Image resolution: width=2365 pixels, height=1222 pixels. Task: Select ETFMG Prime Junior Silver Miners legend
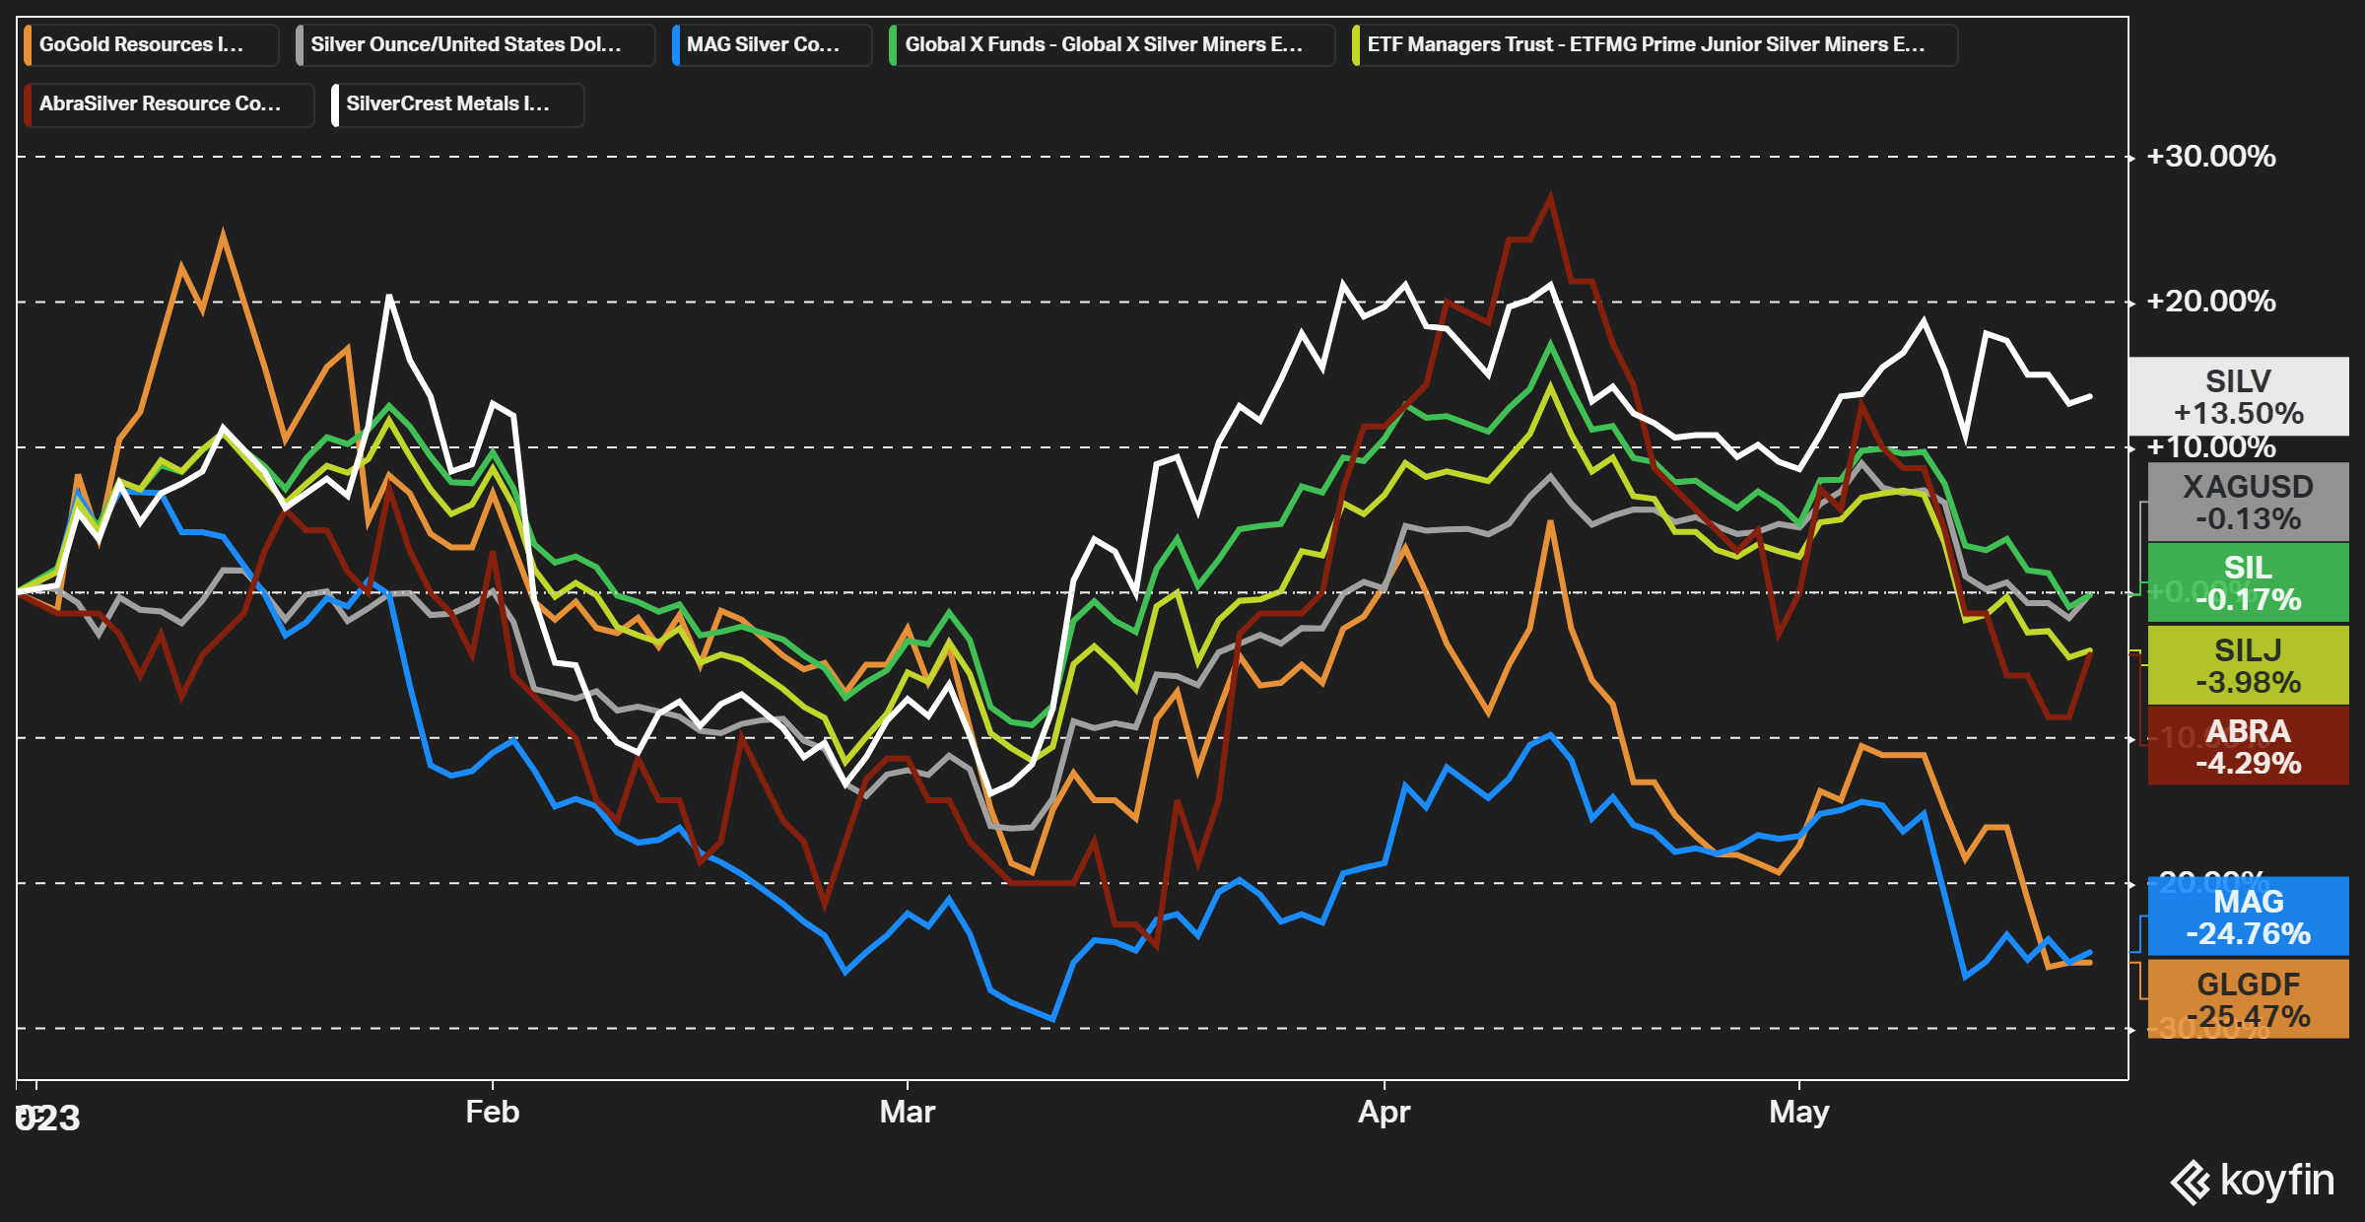click(1654, 45)
